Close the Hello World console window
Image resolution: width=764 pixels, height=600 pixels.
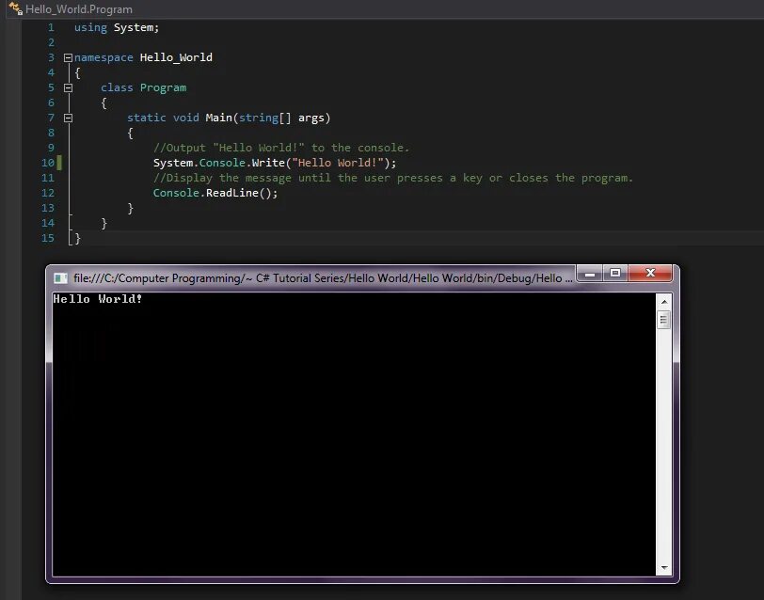point(650,274)
